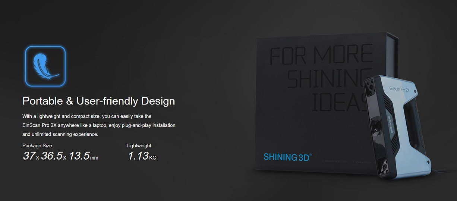
Task: Click the unlimited scanning experience text line
Action: tap(60, 134)
